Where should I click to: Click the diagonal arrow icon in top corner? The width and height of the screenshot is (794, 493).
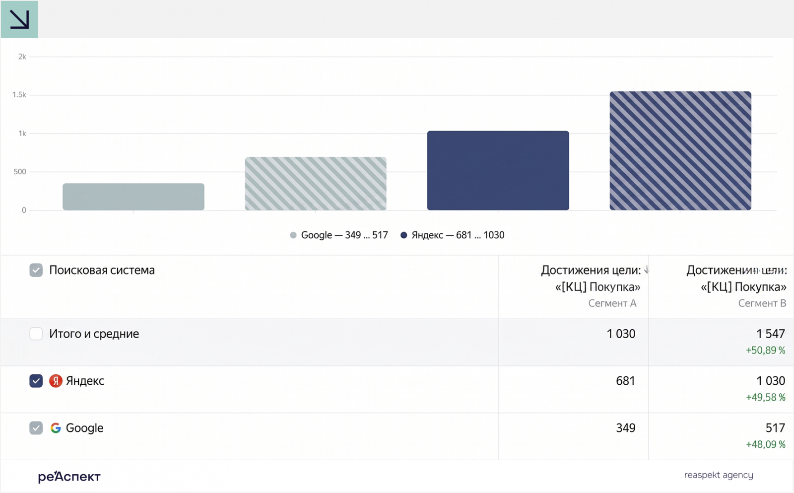(19, 19)
